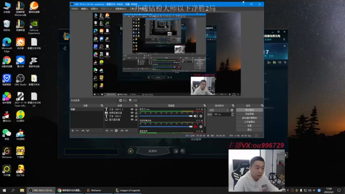Toggle visibility of the first text source row
The image size is (345, 194).
132,110
